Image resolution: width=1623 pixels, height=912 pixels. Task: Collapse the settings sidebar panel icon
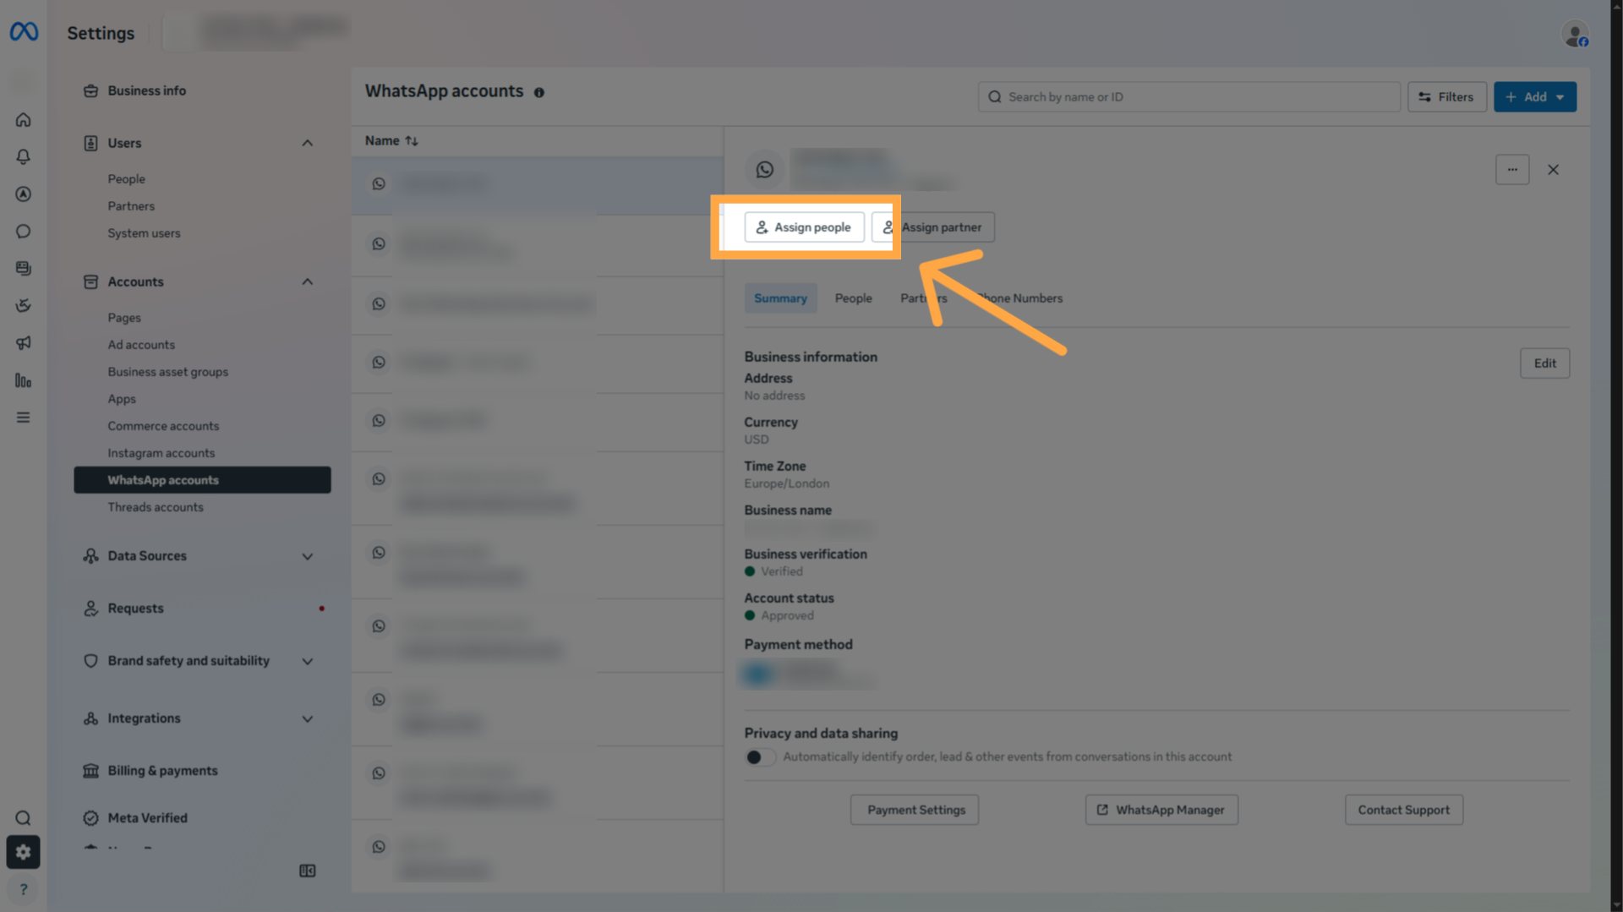tap(308, 871)
